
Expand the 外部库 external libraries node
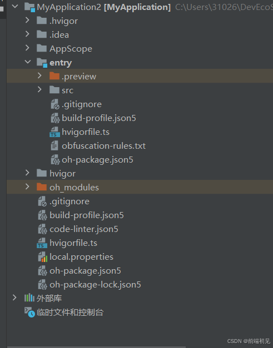coord(14,298)
